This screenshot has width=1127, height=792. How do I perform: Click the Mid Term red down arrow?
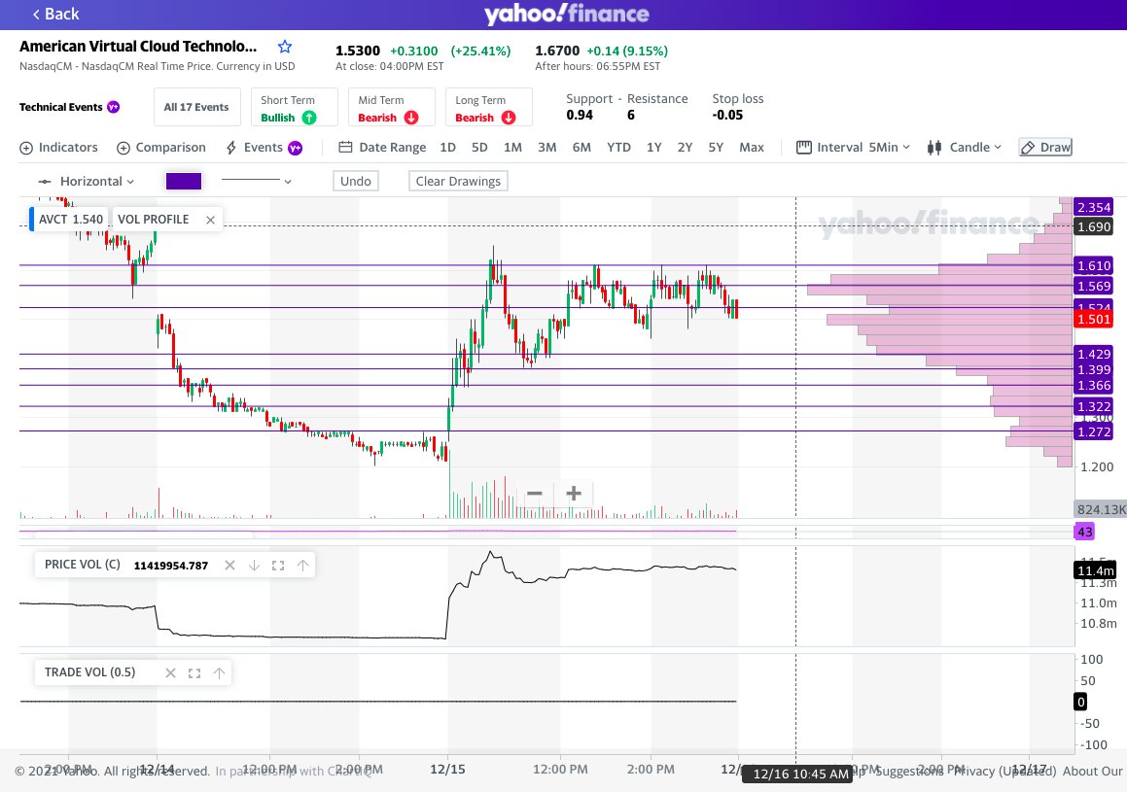point(411,118)
